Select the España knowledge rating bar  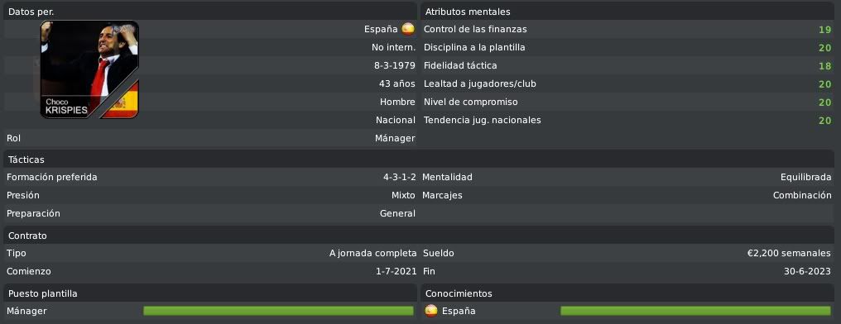pyautogui.click(x=695, y=311)
